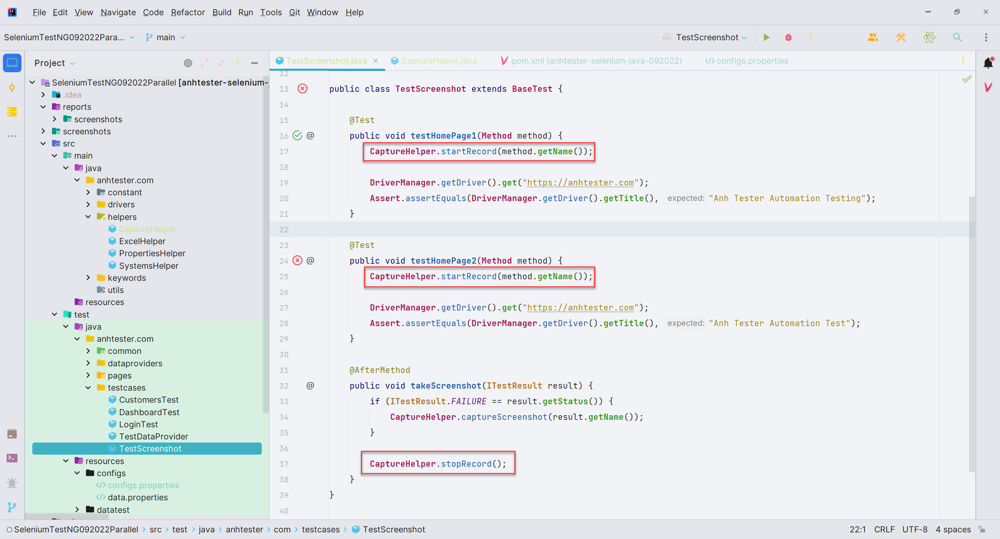The width and height of the screenshot is (1000, 539).
Task: Open the Refactor menu
Action: [x=187, y=12]
